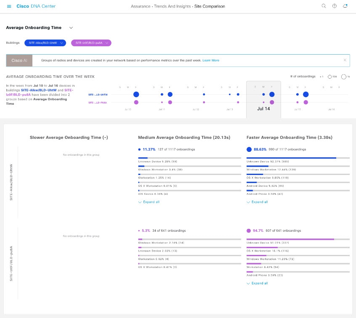Click the search magnifier icon
Screen dimensions: 356x318
pyautogui.click(x=324, y=6)
